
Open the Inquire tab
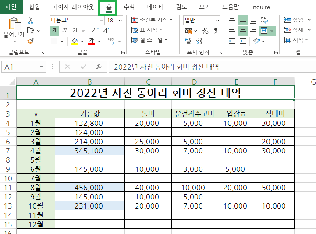point(260,7)
